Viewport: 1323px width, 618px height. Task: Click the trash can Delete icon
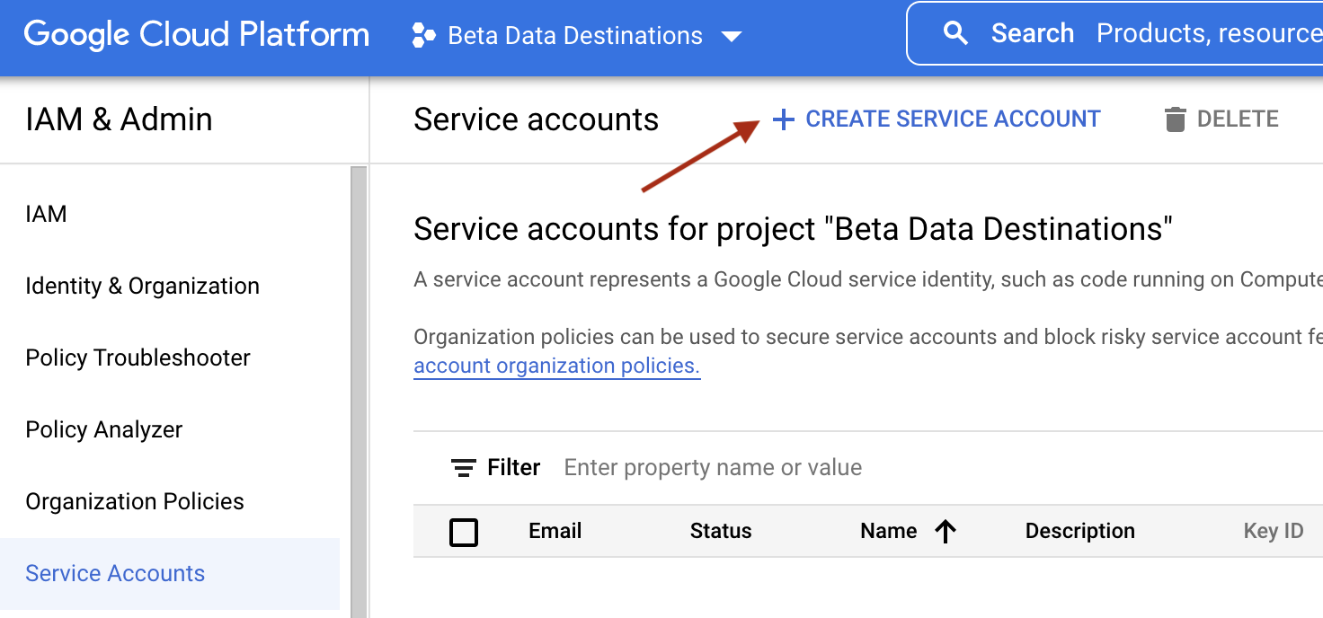[1175, 119]
